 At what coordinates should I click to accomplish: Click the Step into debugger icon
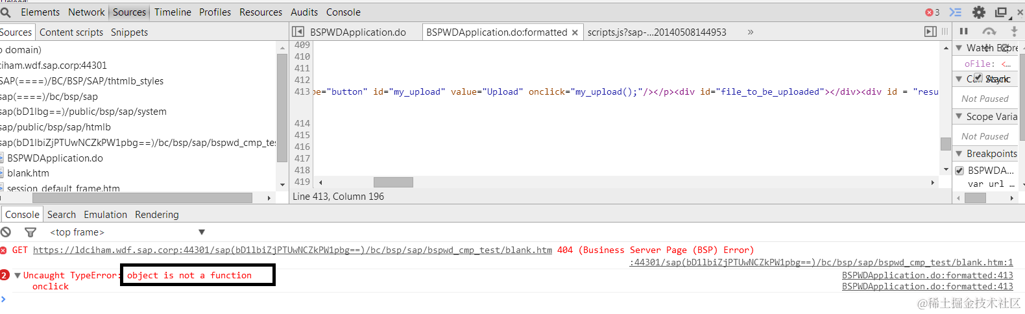(x=1014, y=31)
